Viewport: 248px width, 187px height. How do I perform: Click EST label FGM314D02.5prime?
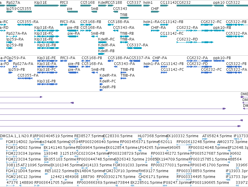24,148
